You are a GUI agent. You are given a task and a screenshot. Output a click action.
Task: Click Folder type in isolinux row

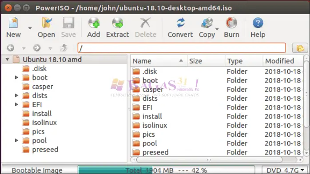[237, 126]
